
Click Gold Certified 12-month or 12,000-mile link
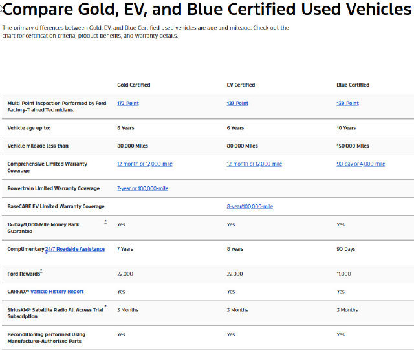click(145, 164)
